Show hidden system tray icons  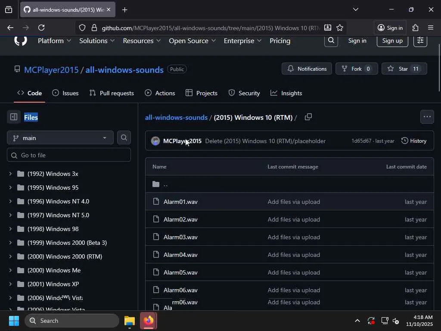point(357,321)
